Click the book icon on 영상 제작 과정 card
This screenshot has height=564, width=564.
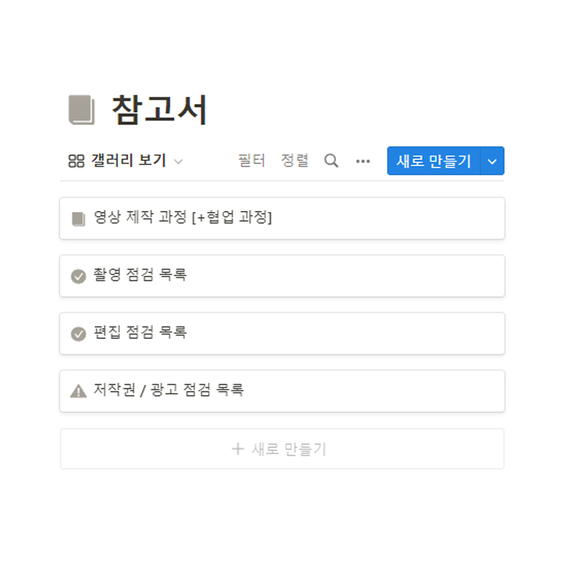[x=78, y=219]
